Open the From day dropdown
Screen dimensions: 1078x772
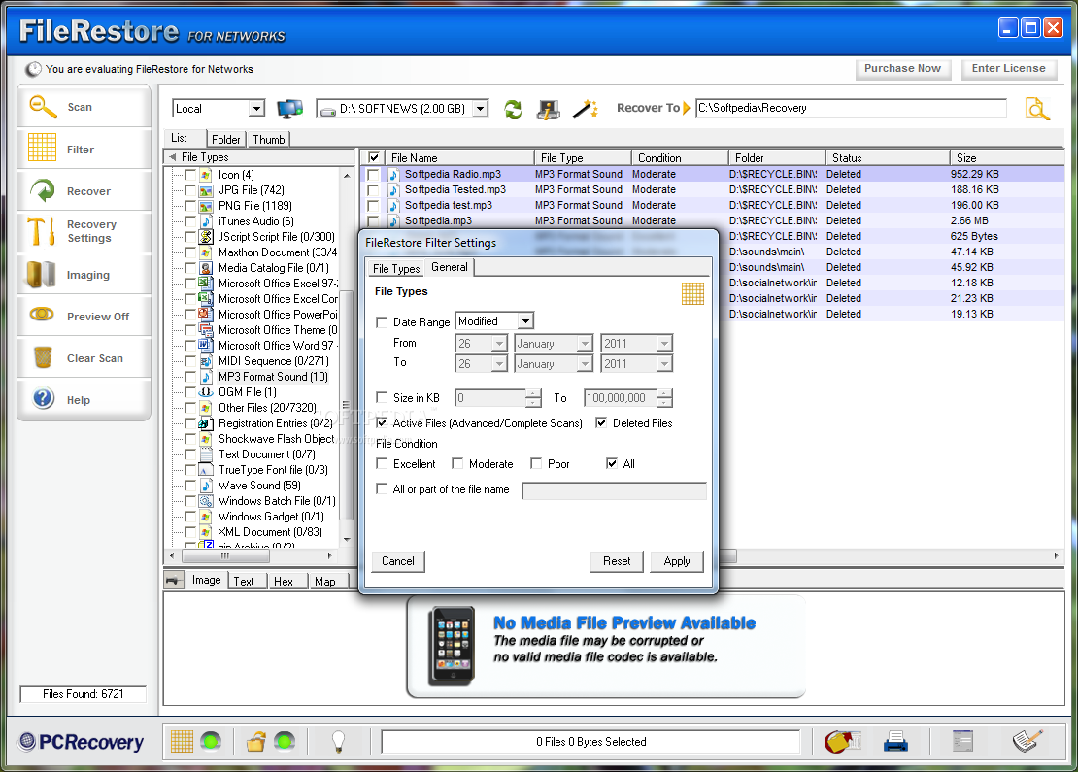[500, 343]
